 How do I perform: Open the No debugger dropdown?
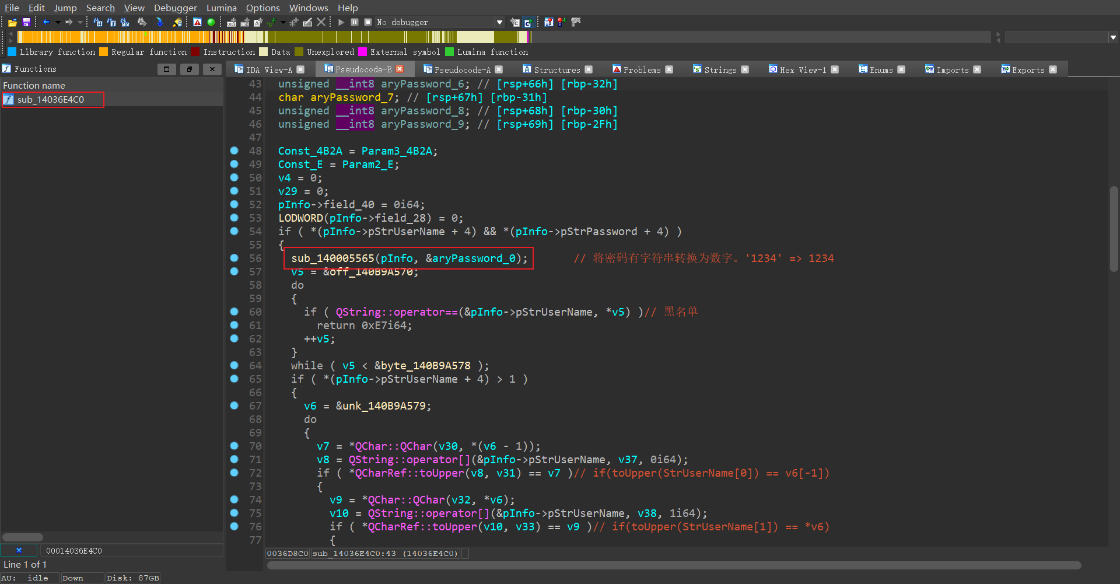(499, 22)
